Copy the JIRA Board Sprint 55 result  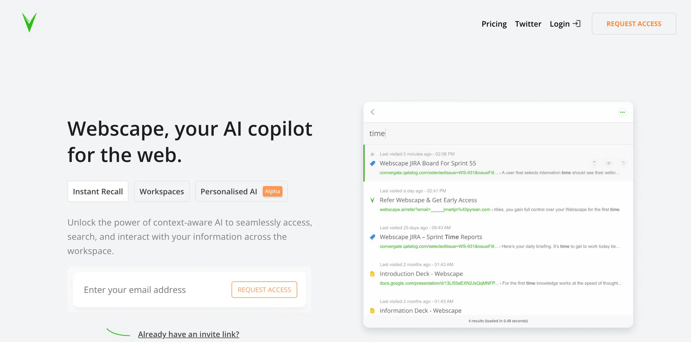pyautogui.click(x=594, y=163)
